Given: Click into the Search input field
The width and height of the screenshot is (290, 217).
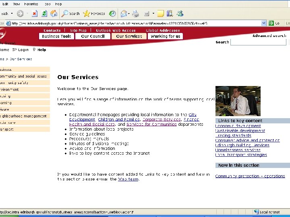Looking at the screenshot, I should click(x=258, y=42).
